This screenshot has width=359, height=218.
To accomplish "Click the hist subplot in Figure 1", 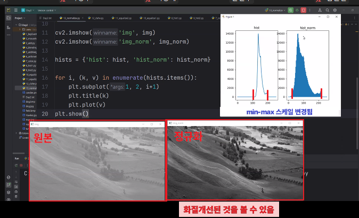I will [257, 65].
